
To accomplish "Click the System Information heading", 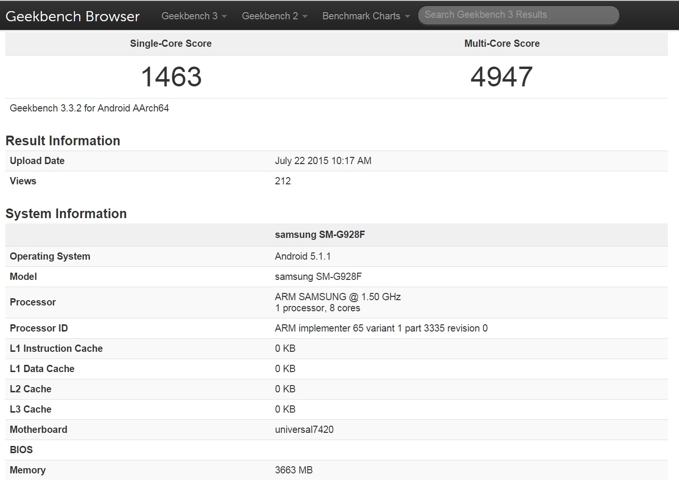I will [66, 214].
